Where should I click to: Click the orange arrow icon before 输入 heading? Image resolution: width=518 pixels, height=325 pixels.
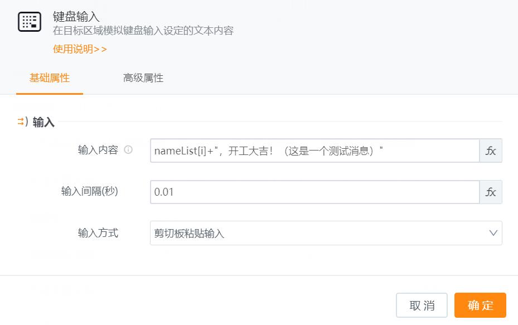tap(20, 122)
